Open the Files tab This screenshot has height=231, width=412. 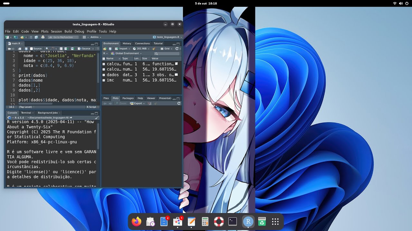point(106,98)
